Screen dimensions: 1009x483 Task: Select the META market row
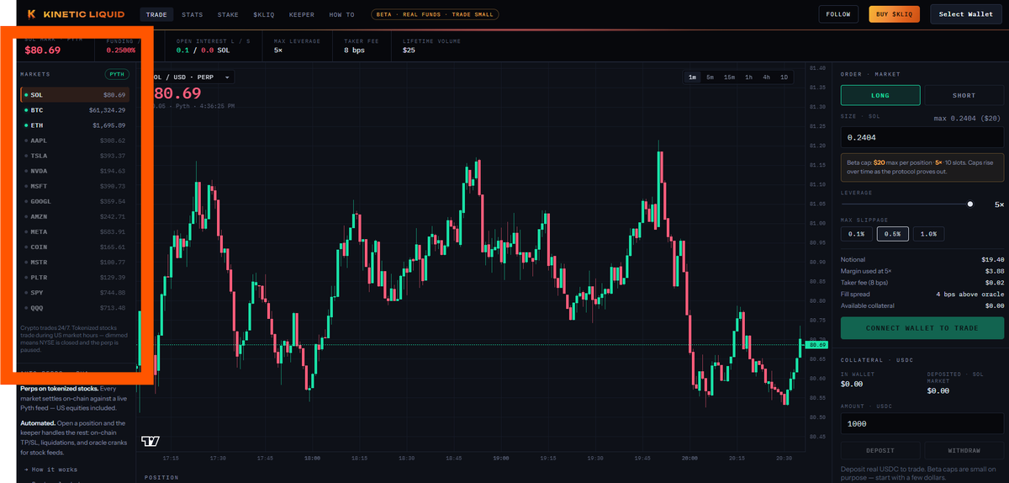tap(75, 231)
